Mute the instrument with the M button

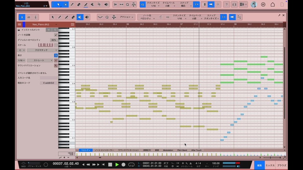click(49, 30)
